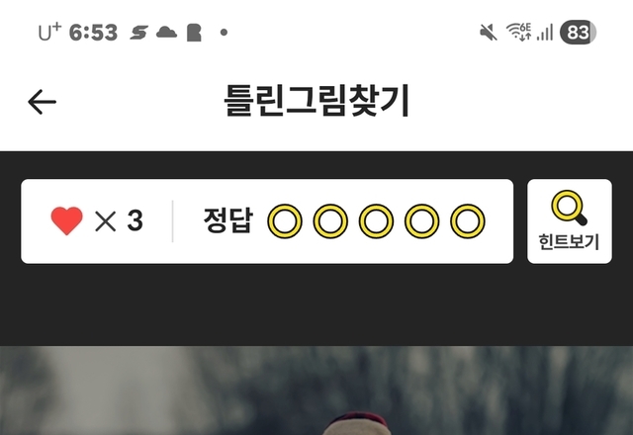Tap the lives count number 3
This screenshot has width=633, height=435.
(x=135, y=220)
